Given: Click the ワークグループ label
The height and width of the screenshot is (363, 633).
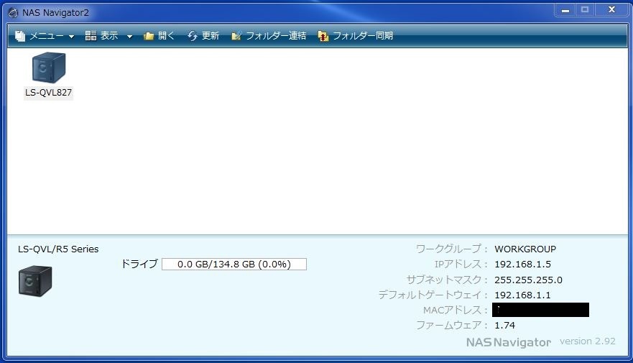Looking at the screenshot, I should [452, 249].
